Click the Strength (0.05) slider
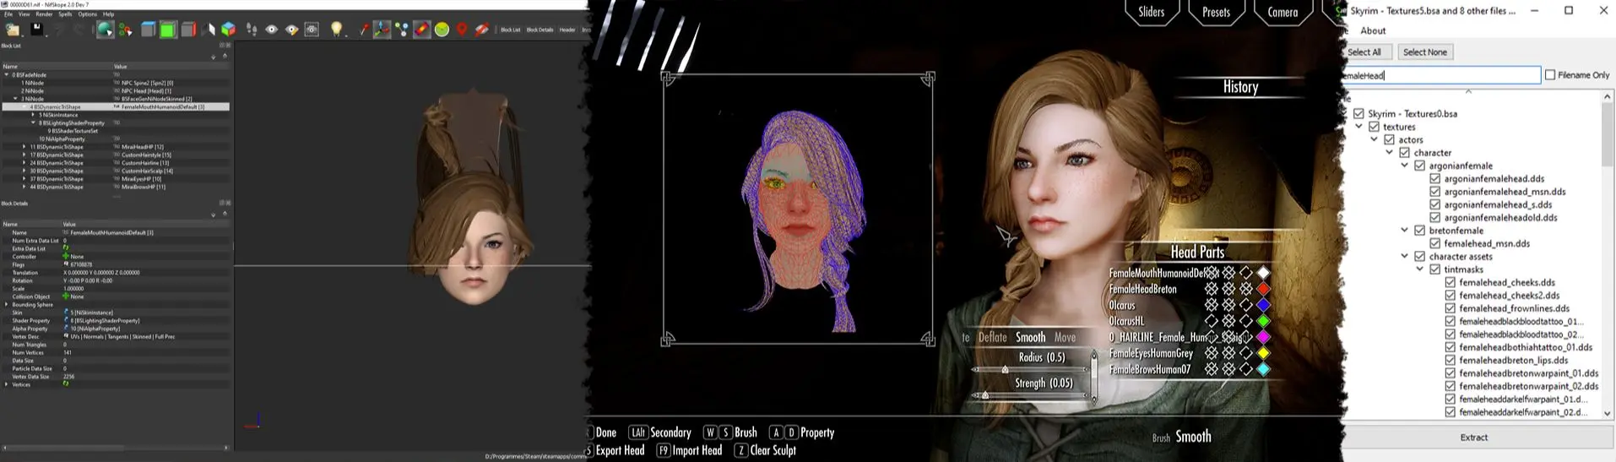1616x462 pixels. pyautogui.click(x=1030, y=395)
